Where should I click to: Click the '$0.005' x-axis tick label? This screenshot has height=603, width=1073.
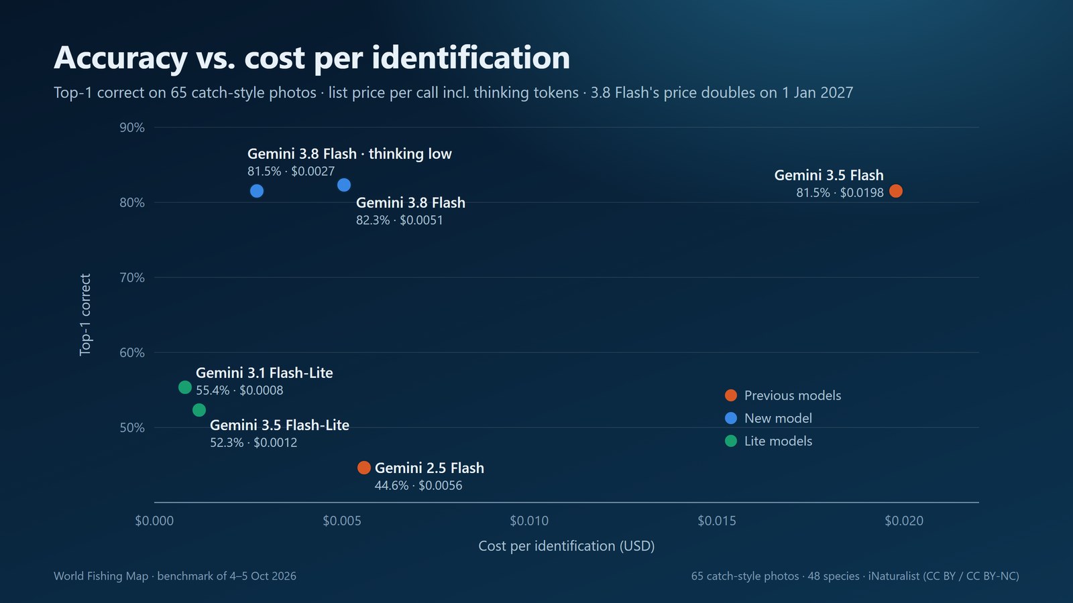coord(342,521)
